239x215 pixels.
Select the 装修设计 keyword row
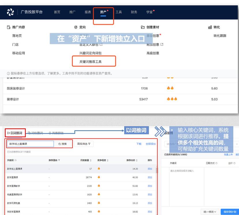(121, 99)
